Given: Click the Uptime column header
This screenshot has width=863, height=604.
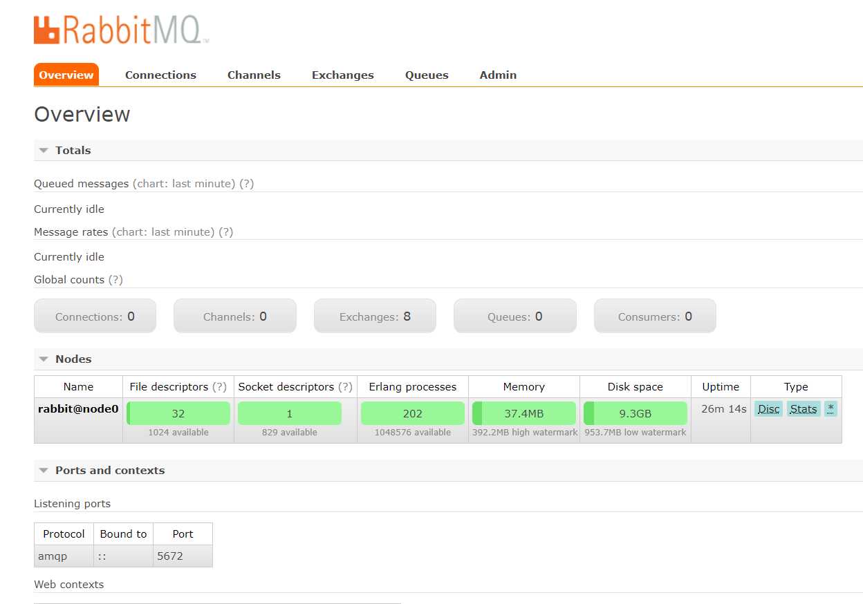Looking at the screenshot, I should click(x=721, y=386).
